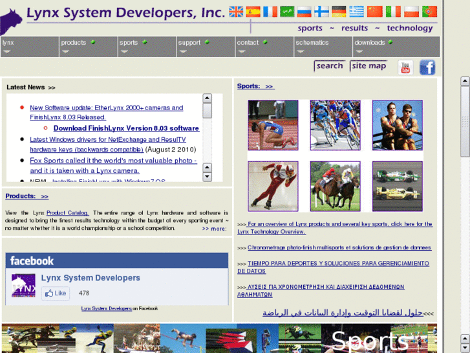The image size is (470, 353).
Task: Select the Finnish flag language icon
Action: [x=321, y=12]
